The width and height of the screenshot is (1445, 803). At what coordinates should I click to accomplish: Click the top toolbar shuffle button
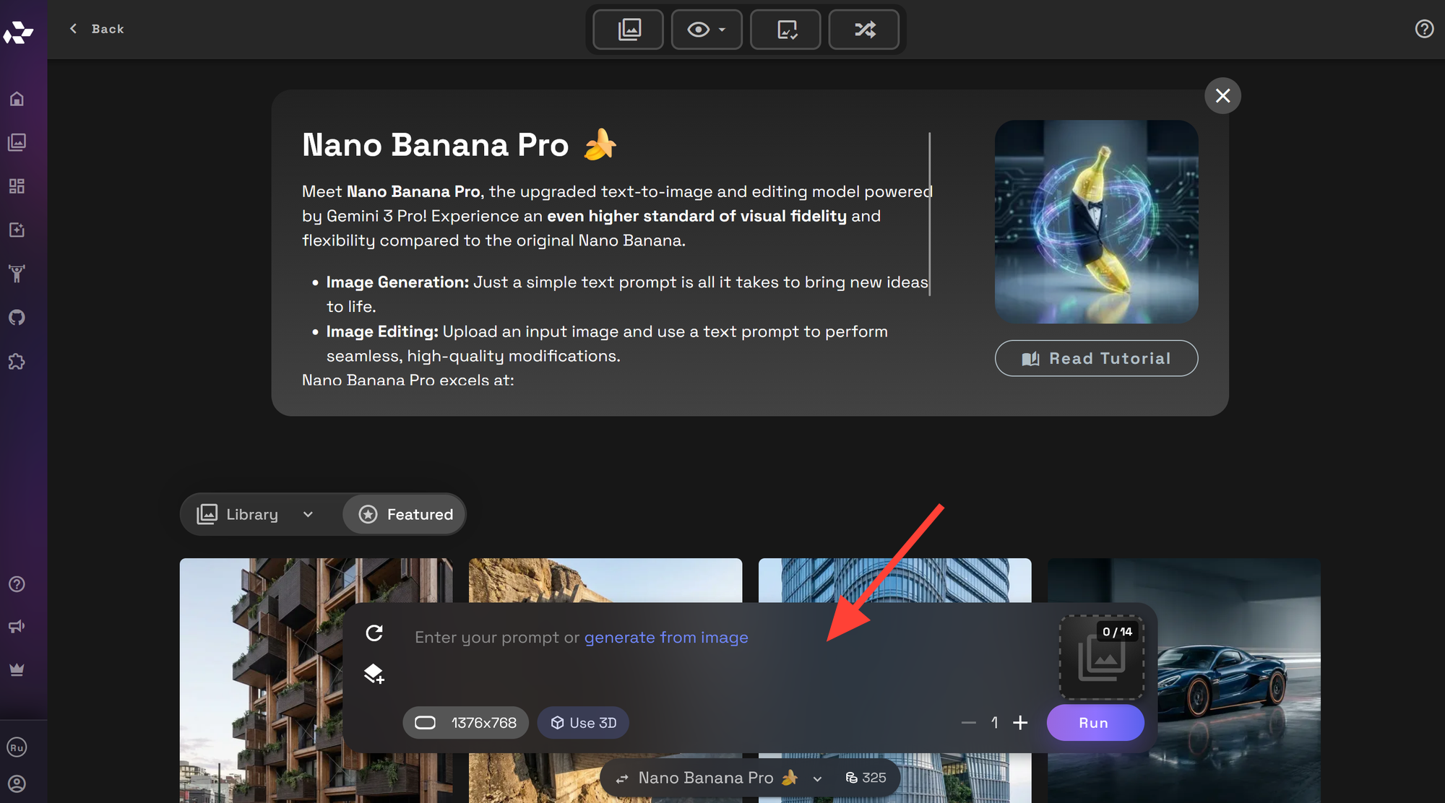[x=864, y=30]
